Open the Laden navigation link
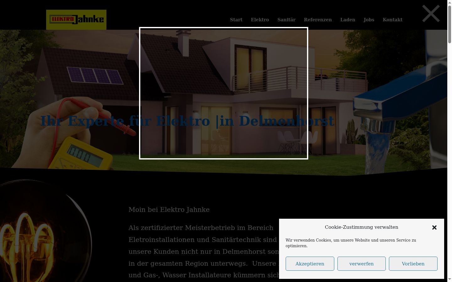 (x=348, y=20)
